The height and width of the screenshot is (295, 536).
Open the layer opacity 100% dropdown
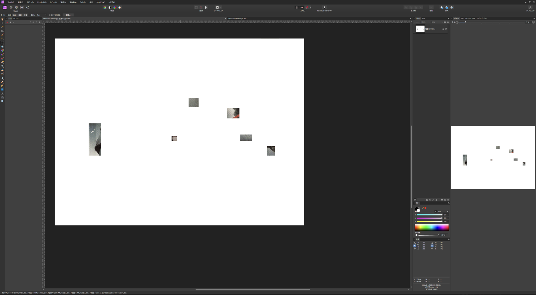point(425,22)
